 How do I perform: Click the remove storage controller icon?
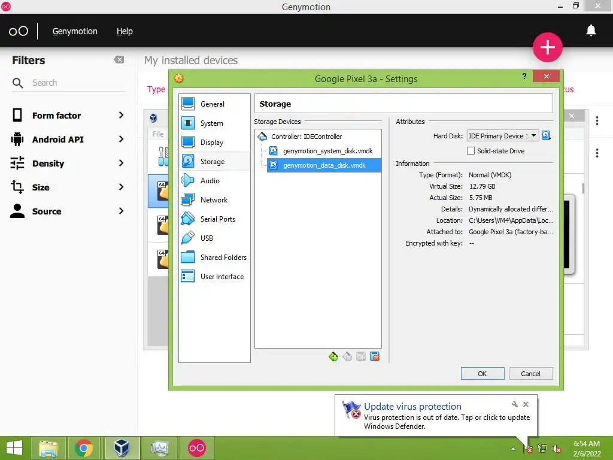[x=347, y=356]
